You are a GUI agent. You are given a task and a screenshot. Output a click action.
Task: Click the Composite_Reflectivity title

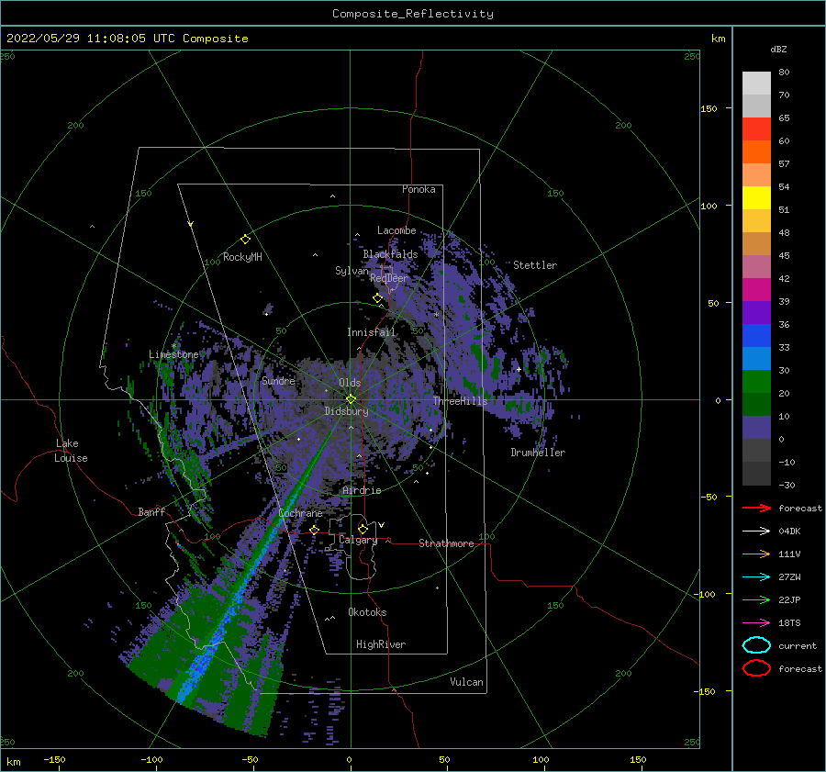pyautogui.click(x=412, y=14)
